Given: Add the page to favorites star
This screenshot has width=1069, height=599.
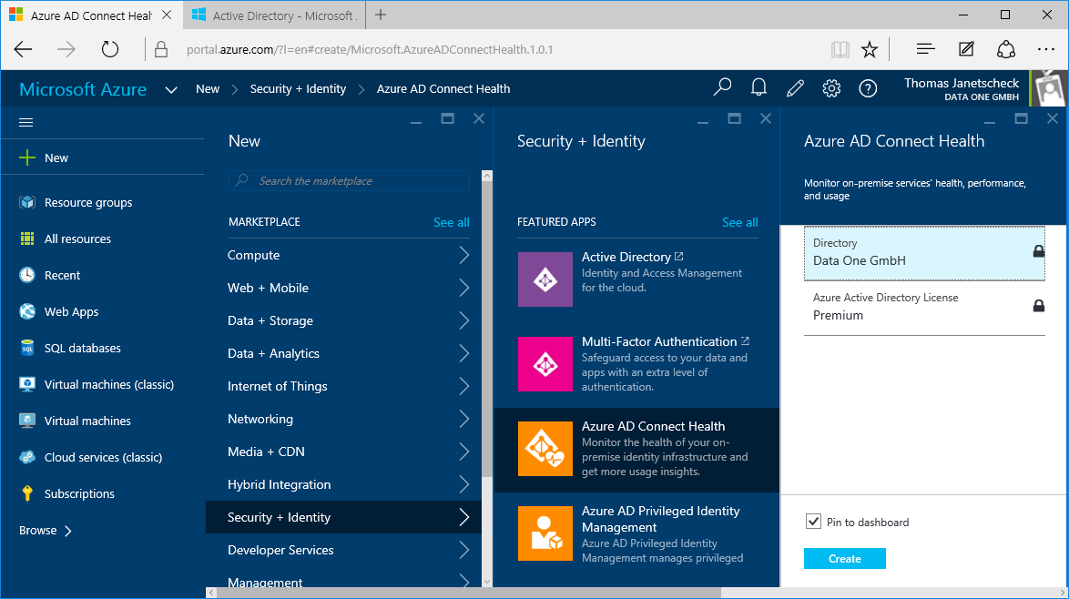Looking at the screenshot, I should point(870,49).
